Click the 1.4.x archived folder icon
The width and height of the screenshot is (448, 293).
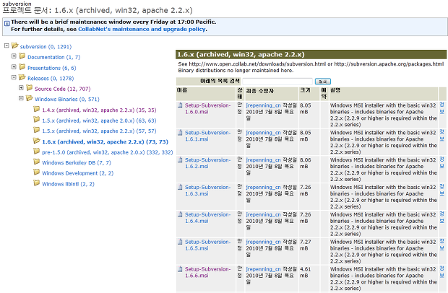[37, 109]
